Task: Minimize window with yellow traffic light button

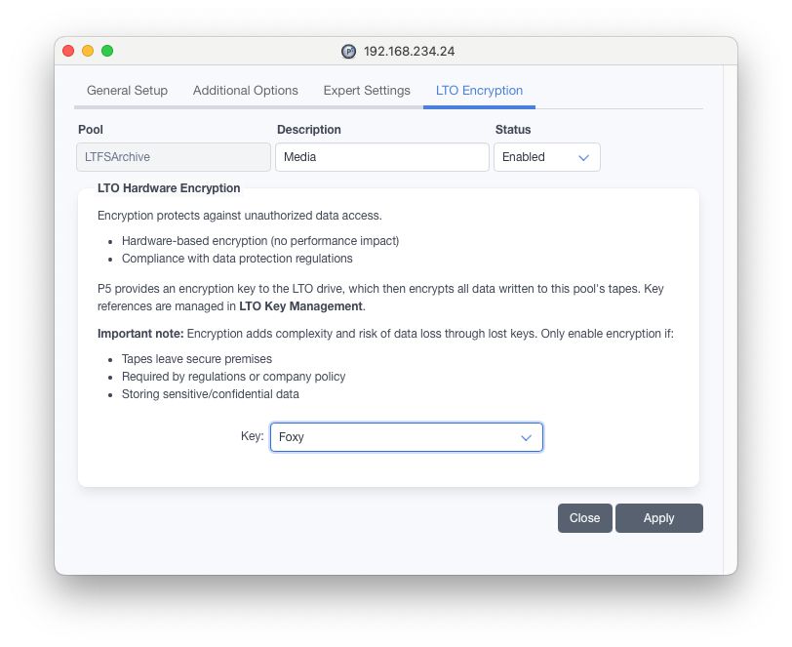Action: click(x=88, y=51)
